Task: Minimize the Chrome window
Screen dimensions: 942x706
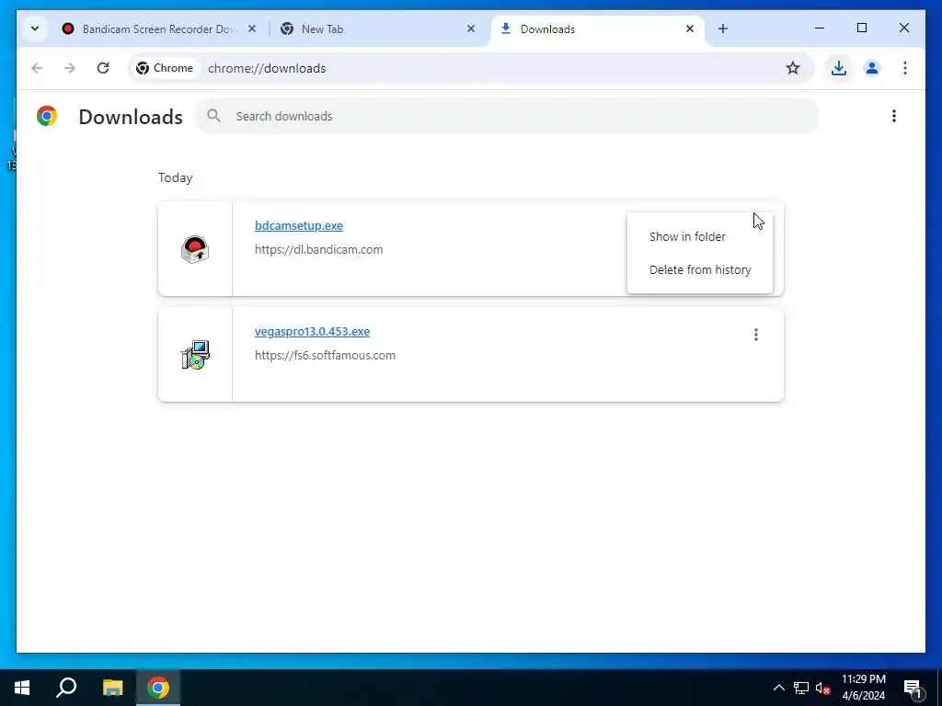Action: [x=820, y=28]
